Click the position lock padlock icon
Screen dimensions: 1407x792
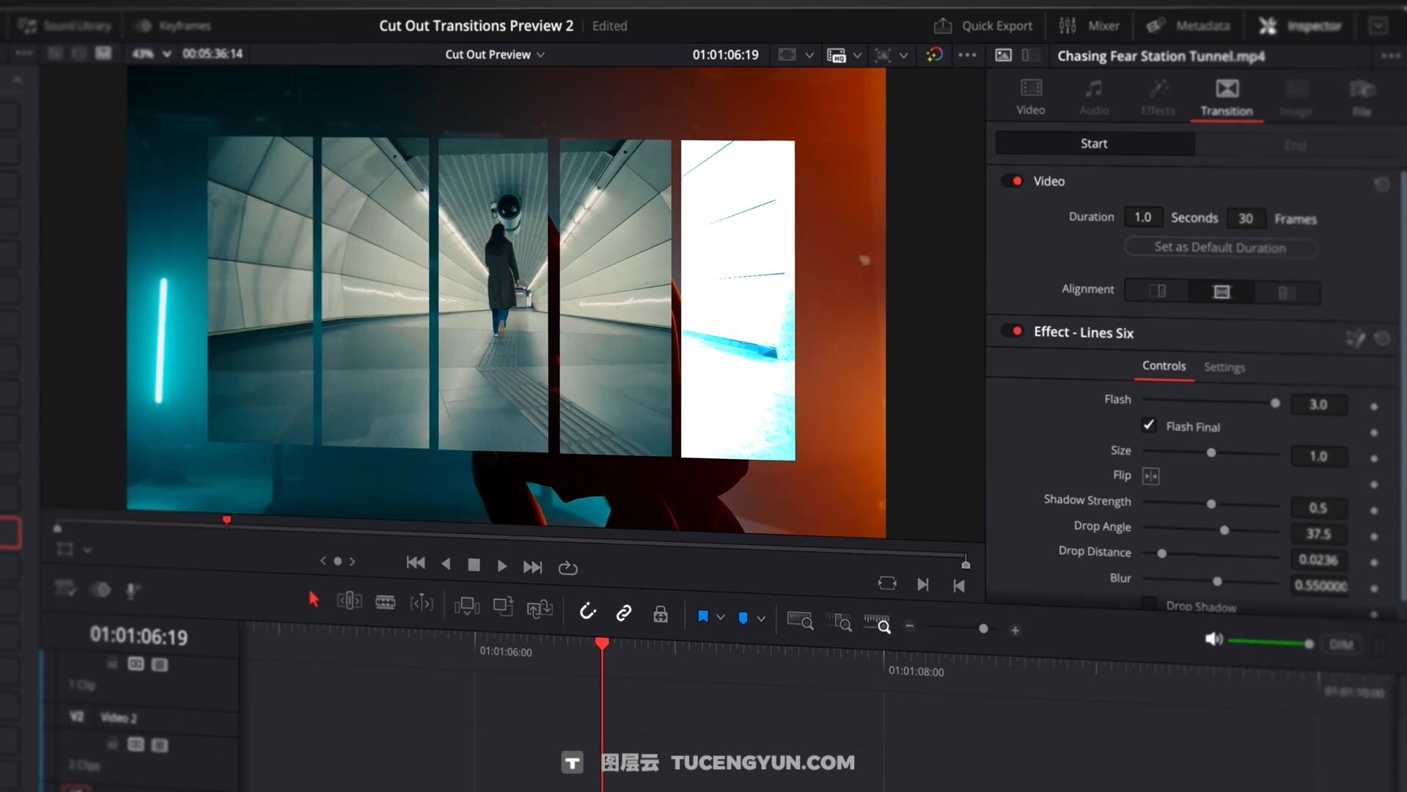coord(660,615)
